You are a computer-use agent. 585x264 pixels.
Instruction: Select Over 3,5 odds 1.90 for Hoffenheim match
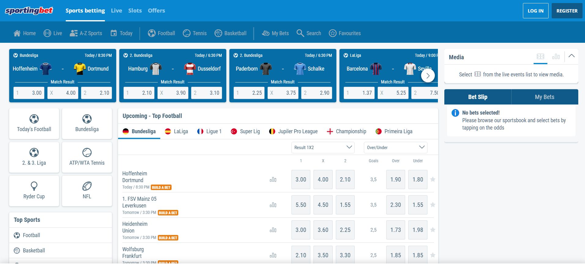[396, 180]
